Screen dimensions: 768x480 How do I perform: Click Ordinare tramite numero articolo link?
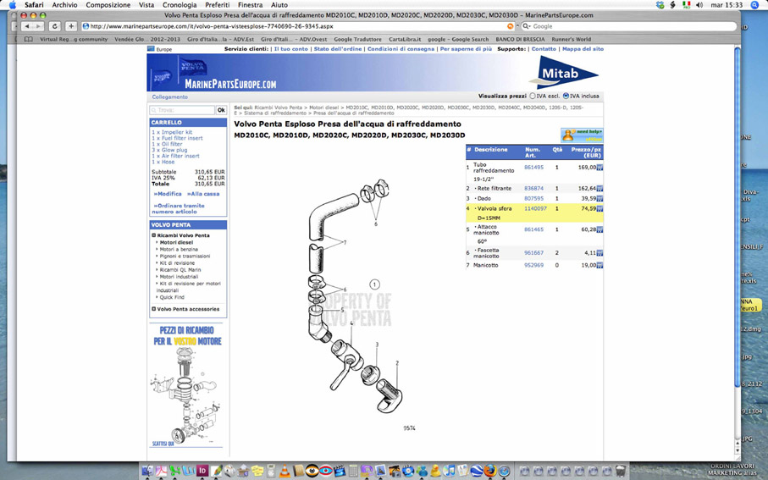click(179, 208)
